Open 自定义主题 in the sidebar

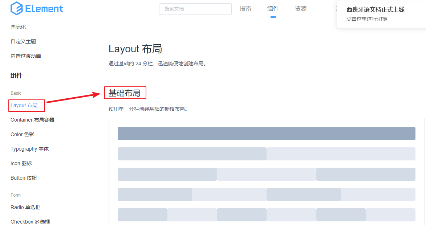[23, 41]
